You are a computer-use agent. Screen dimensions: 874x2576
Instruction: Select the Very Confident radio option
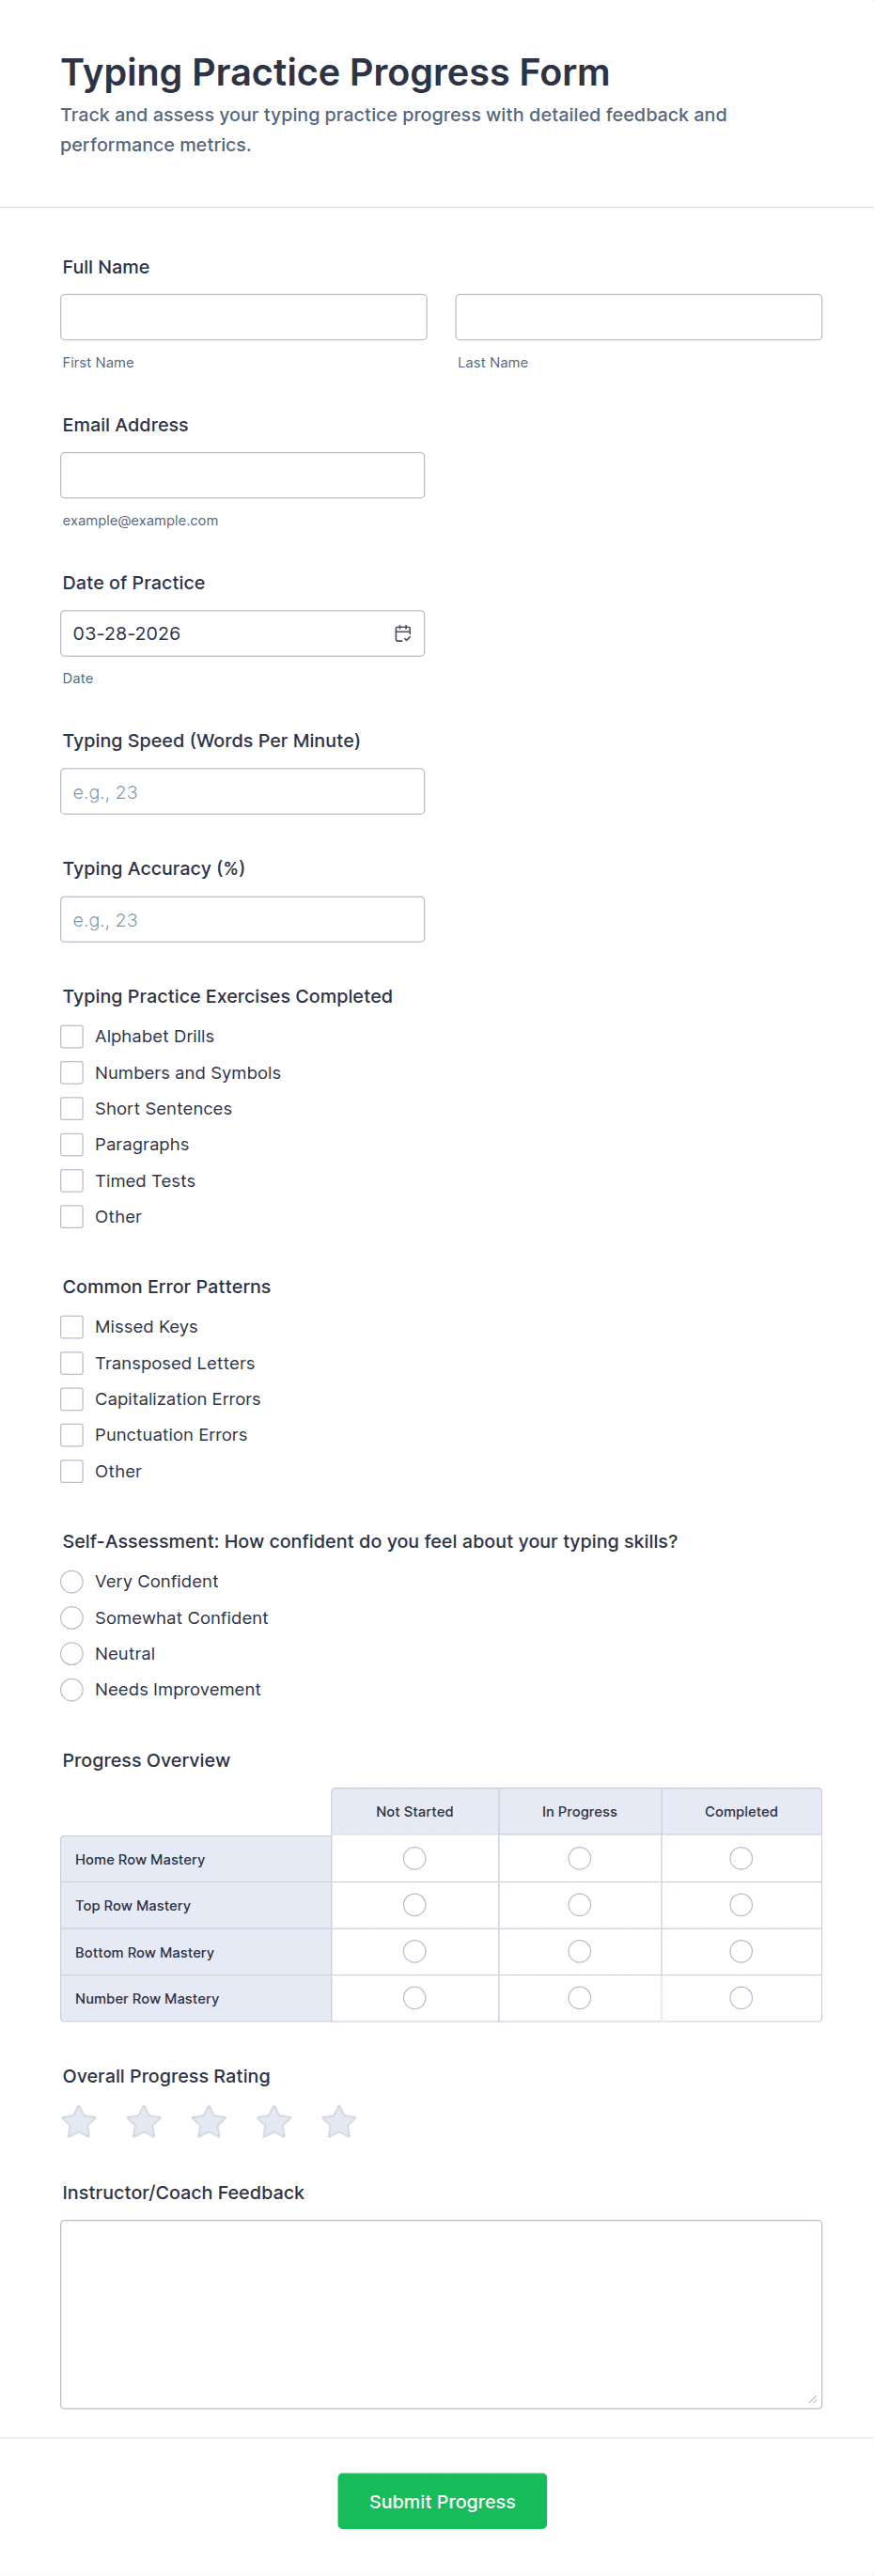(x=72, y=1581)
